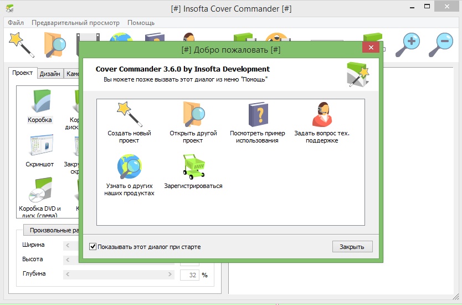
Task: Click the zoom in magnifier toolbar icon
Action: pyautogui.click(x=408, y=45)
